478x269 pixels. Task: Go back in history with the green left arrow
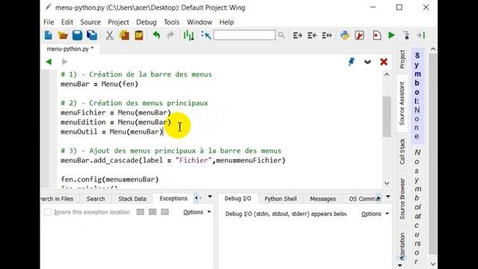(x=49, y=62)
